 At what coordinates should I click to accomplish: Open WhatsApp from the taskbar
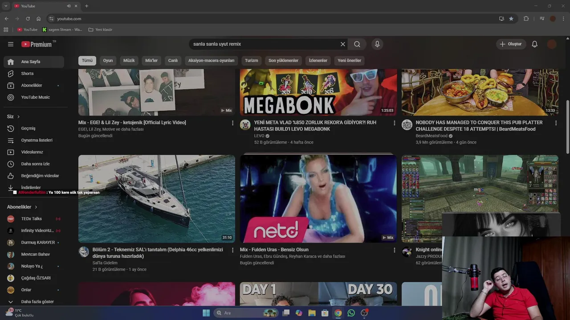point(351,313)
